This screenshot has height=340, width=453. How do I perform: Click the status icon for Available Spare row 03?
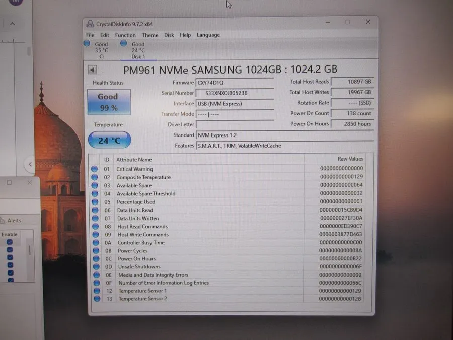point(95,185)
